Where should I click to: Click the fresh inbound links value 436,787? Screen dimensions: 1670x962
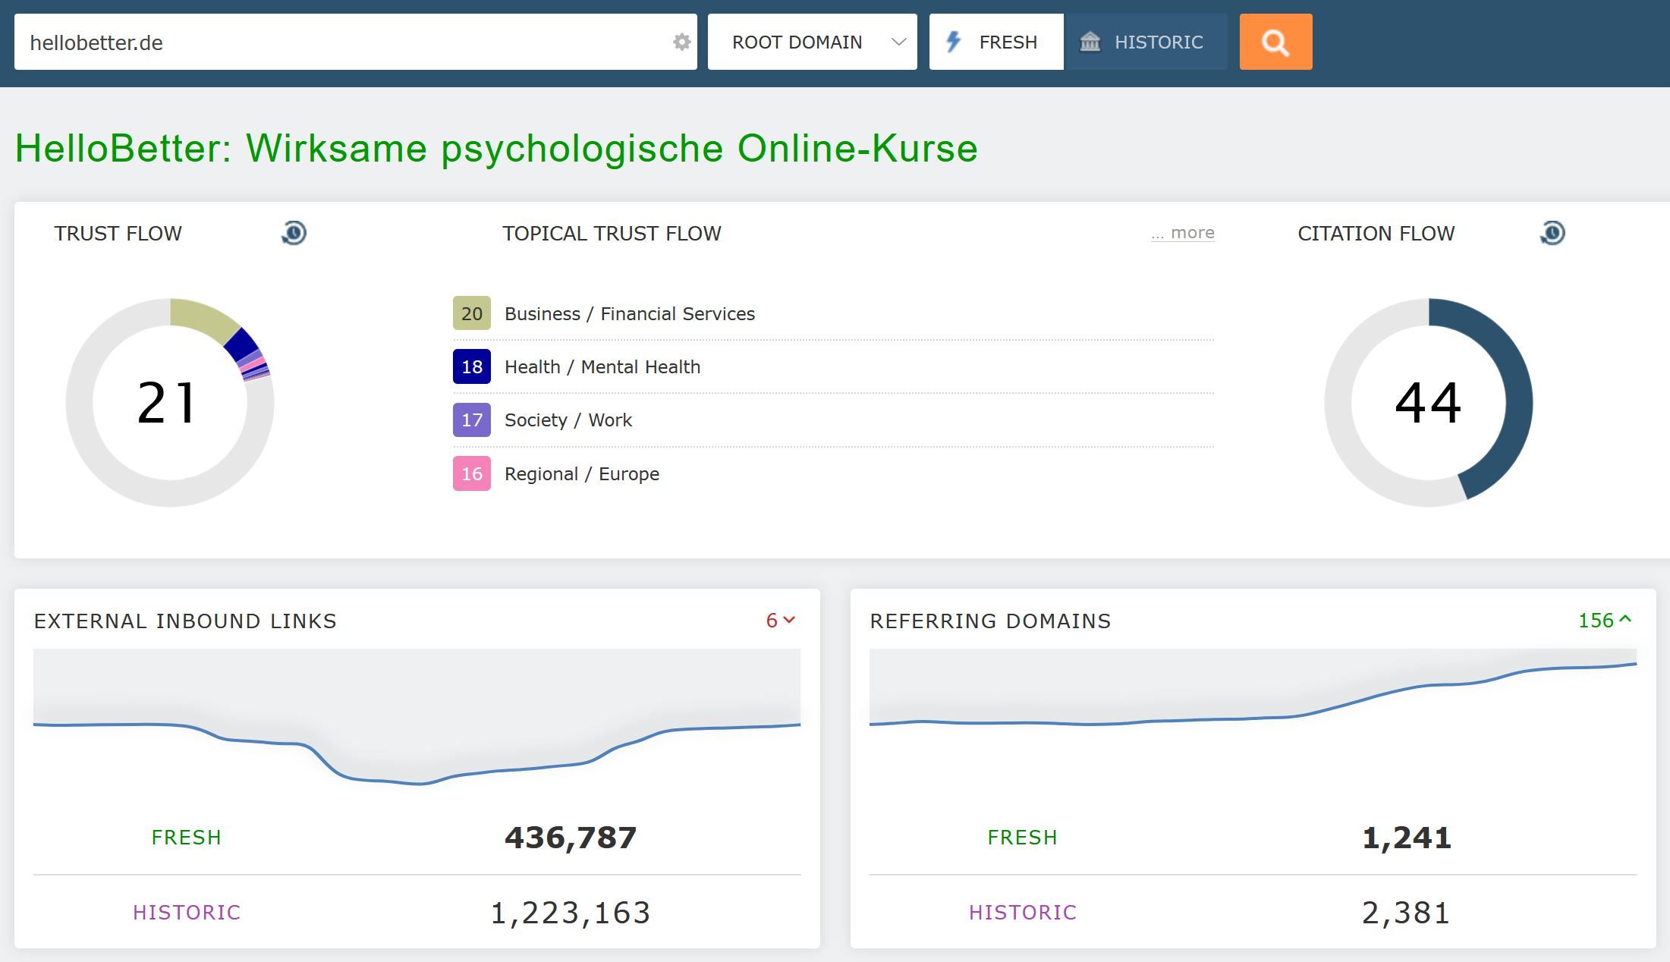(x=571, y=838)
